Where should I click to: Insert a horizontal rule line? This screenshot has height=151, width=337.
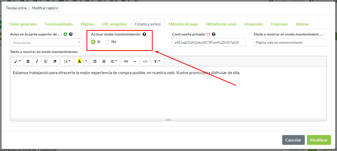135,61
